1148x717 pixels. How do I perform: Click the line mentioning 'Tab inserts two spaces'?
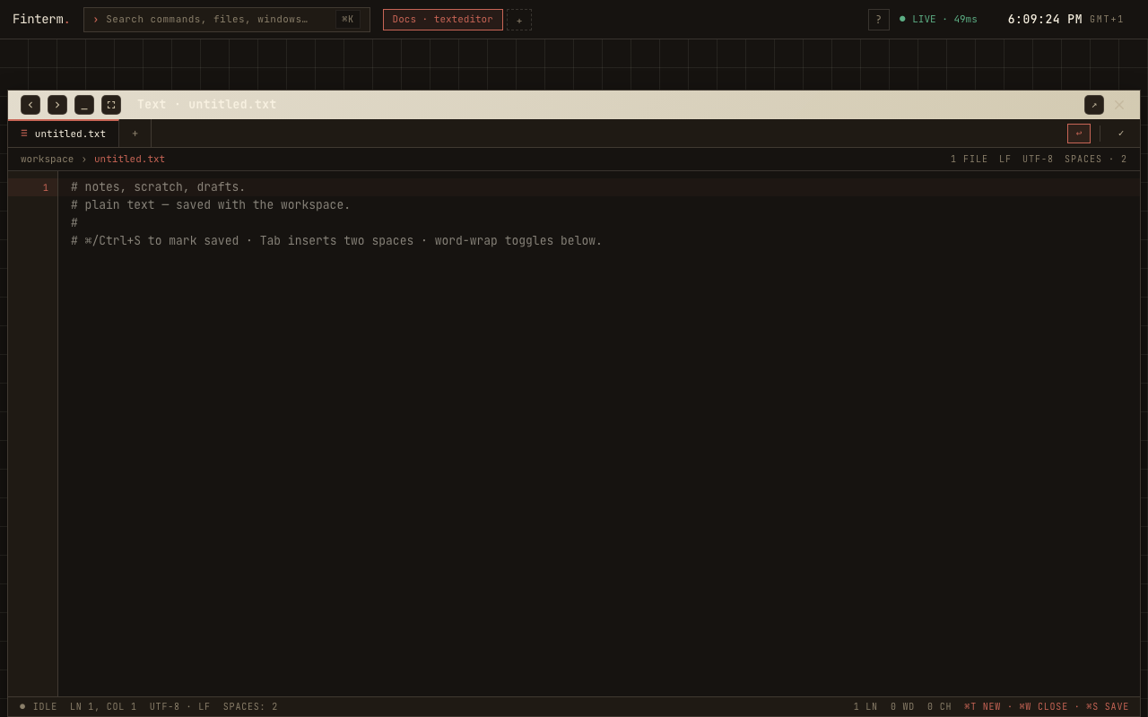pyautogui.click(x=336, y=241)
